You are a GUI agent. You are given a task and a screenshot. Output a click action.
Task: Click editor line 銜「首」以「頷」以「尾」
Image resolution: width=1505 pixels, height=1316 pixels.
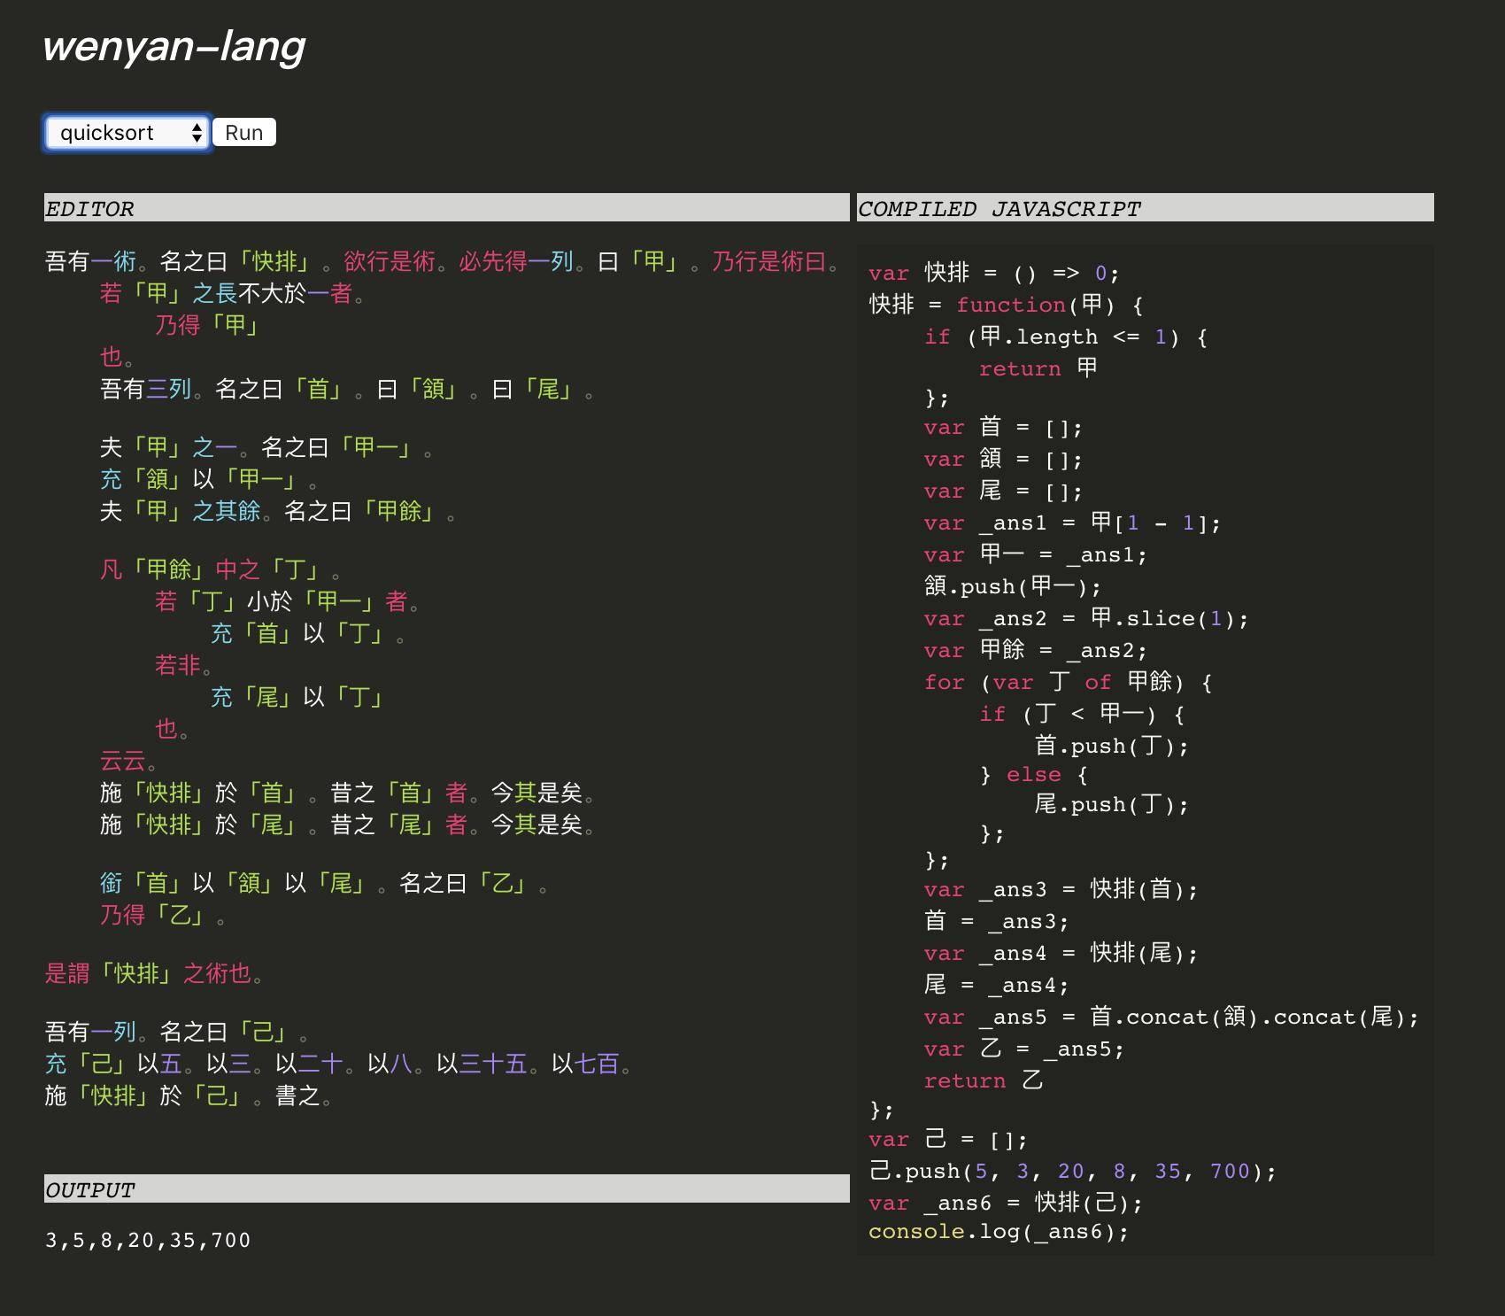pos(323,883)
